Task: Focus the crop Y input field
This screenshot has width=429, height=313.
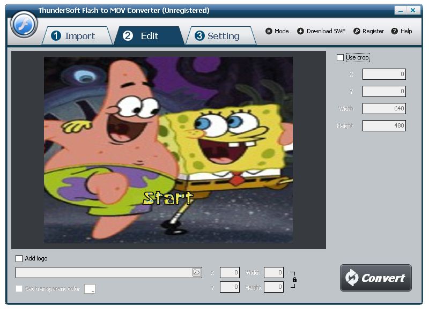Action: coord(384,91)
